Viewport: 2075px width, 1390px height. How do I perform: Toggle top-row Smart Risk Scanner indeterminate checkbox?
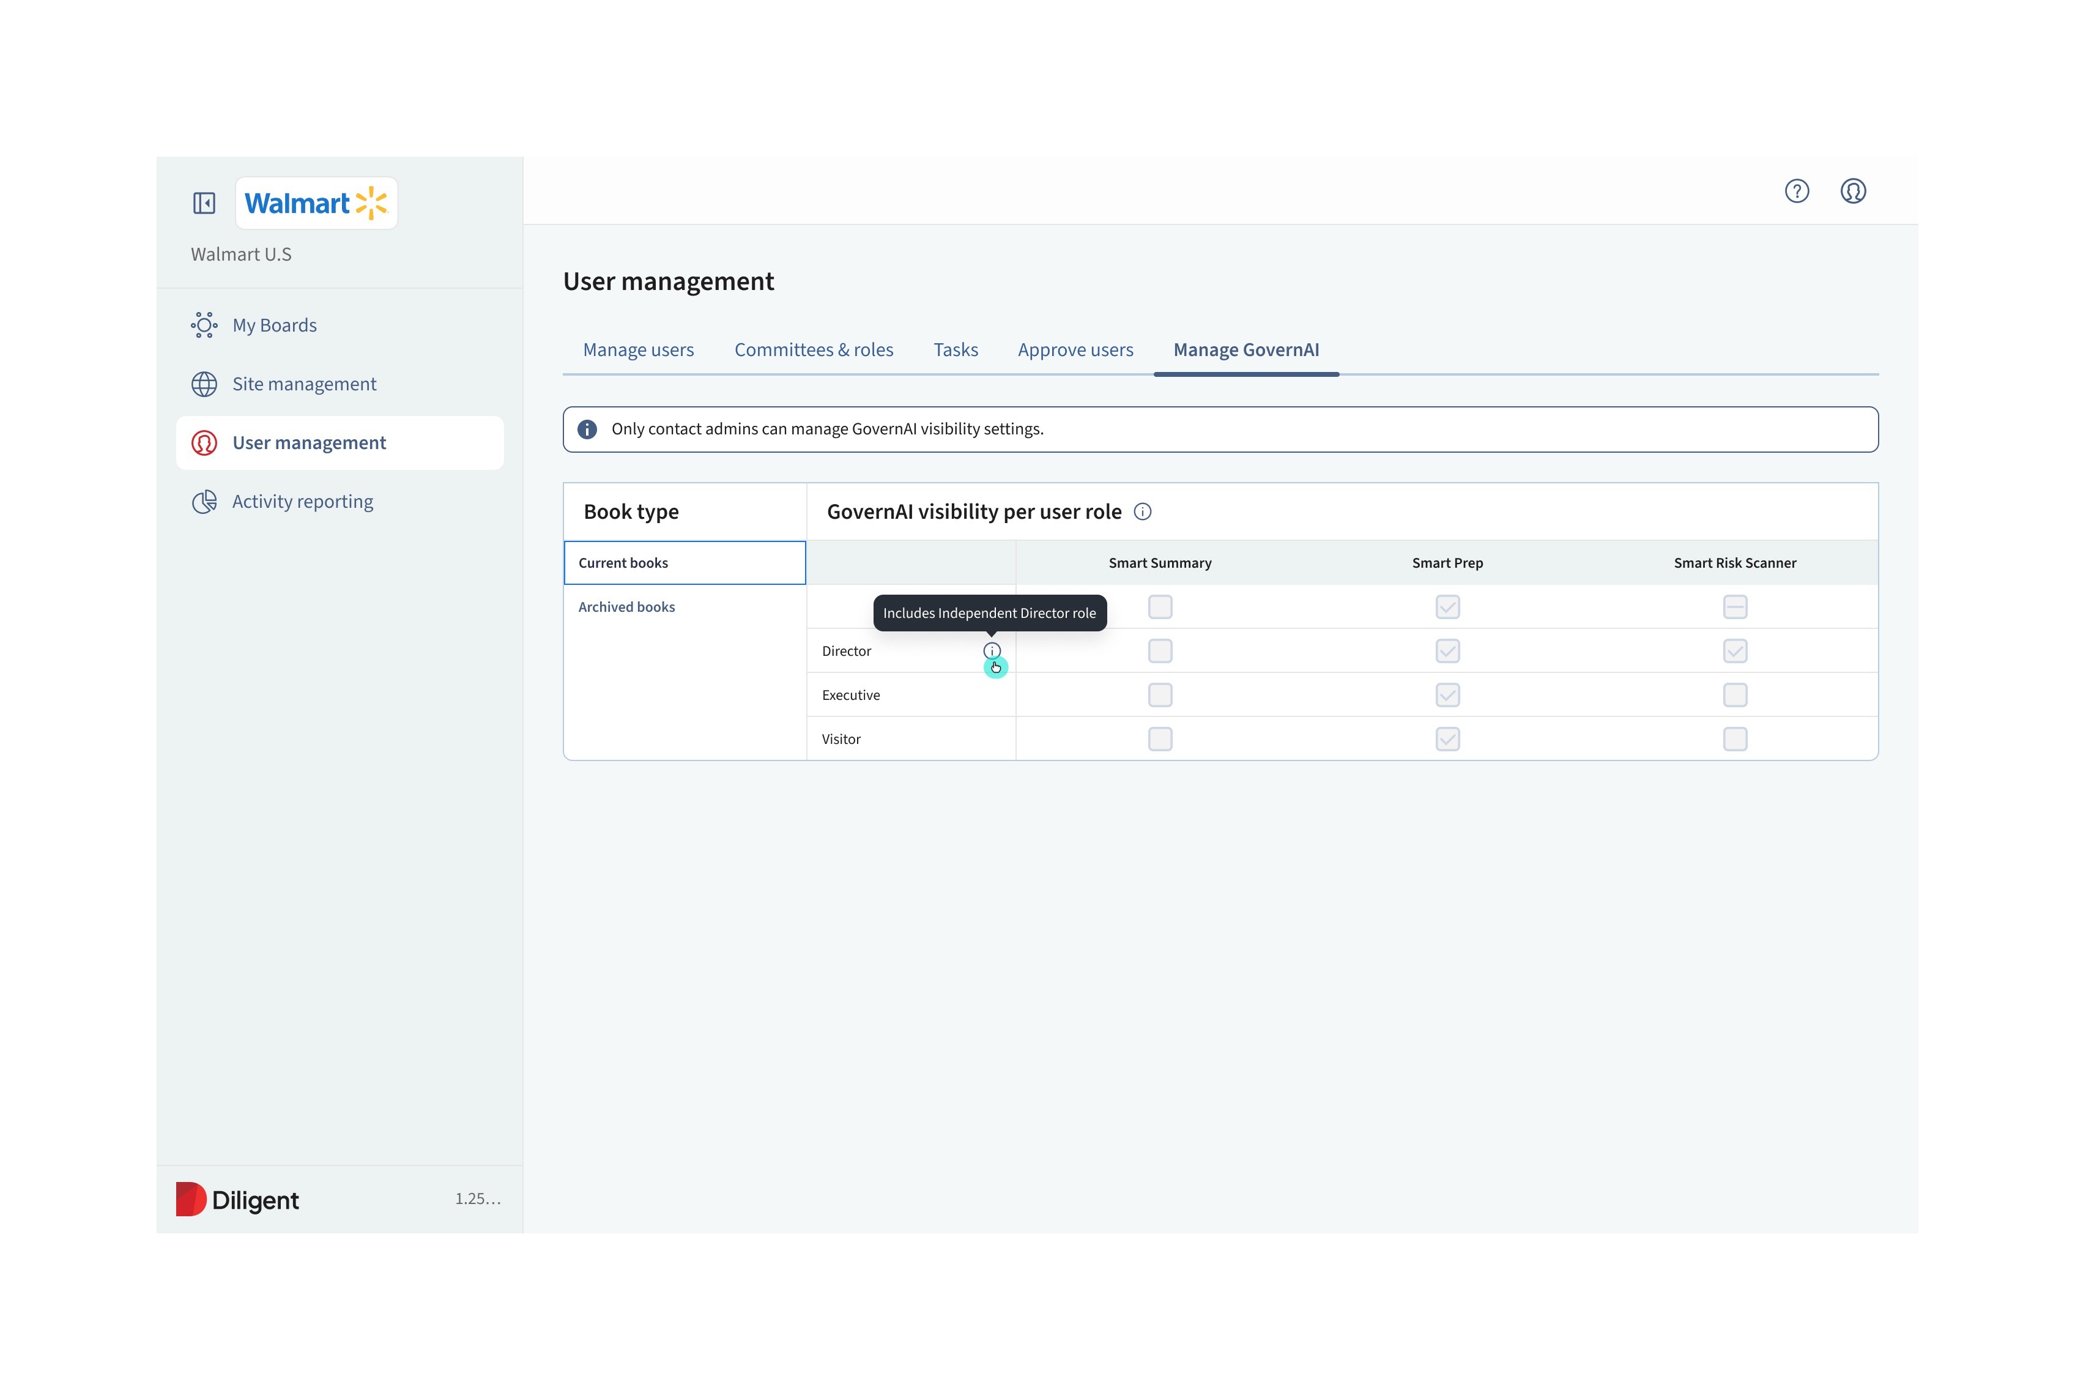[1735, 608]
